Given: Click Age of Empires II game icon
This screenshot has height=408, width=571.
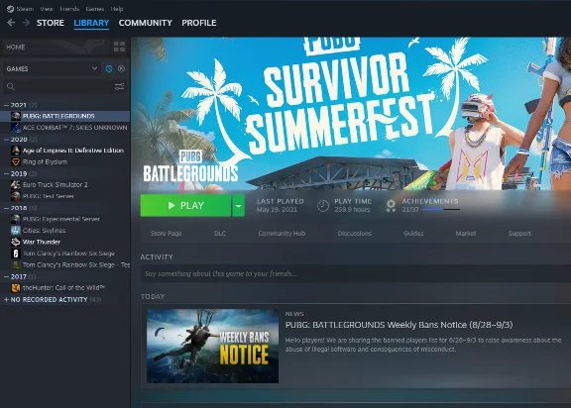Looking at the screenshot, I should point(16,151).
